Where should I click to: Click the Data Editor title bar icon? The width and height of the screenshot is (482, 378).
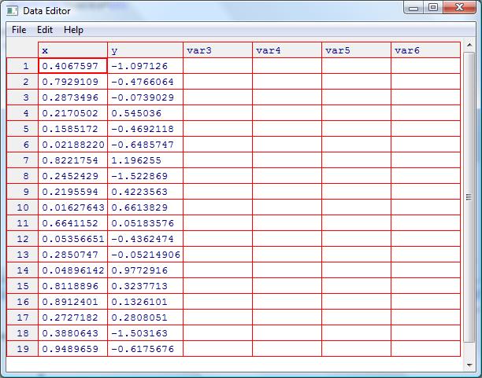13,11
